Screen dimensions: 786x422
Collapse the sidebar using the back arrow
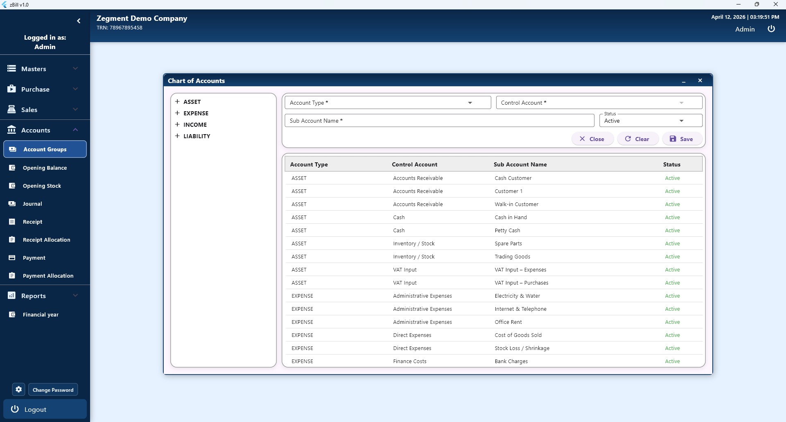[x=79, y=21]
